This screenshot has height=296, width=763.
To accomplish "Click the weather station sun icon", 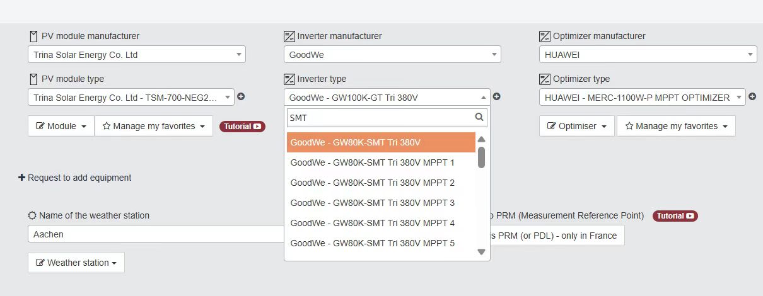I will [x=32, y=215].
